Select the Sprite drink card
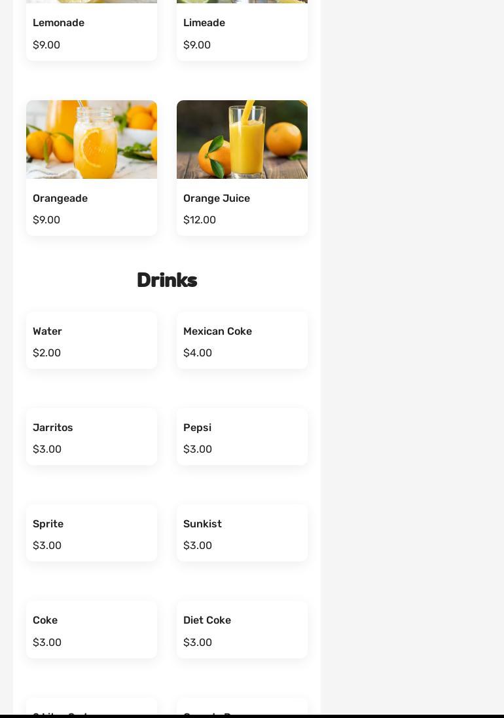Image resolution: width=504 pixels, height=718 pixels. tap(92, 533)
